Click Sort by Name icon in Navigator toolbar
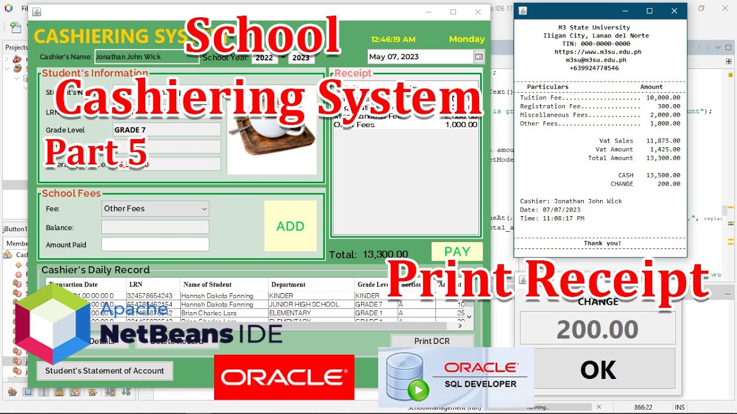The image size is (737, 414). (x=111, y=392)
